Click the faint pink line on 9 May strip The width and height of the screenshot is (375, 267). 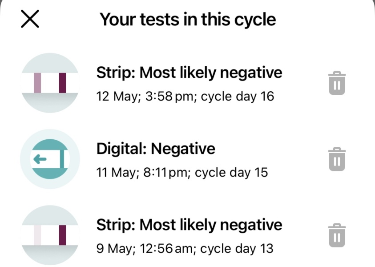(37, 235)
